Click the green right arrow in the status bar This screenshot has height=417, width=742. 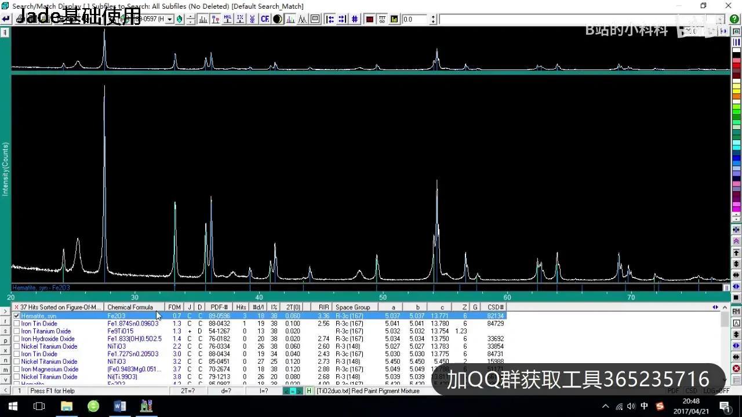[x=299, y=391]
